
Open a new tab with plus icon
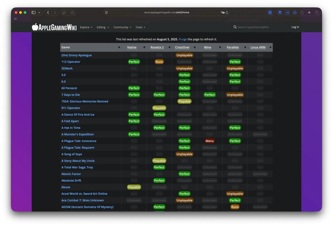[309, 12]
